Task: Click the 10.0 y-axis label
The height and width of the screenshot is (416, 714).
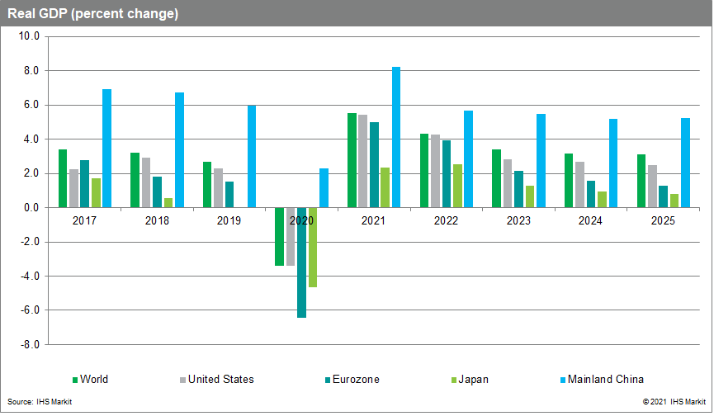Action: point(29,36)
